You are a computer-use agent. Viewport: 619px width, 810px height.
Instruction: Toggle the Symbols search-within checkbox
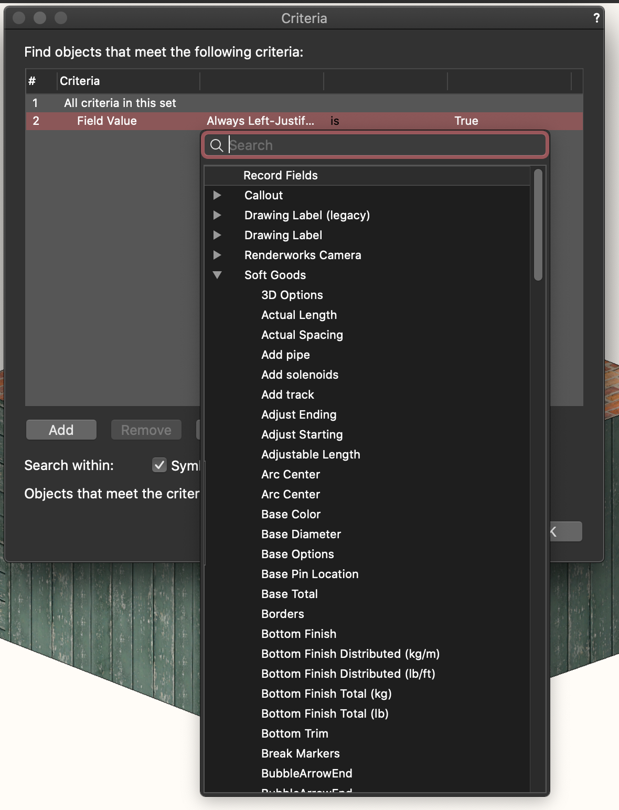point(159,465)
